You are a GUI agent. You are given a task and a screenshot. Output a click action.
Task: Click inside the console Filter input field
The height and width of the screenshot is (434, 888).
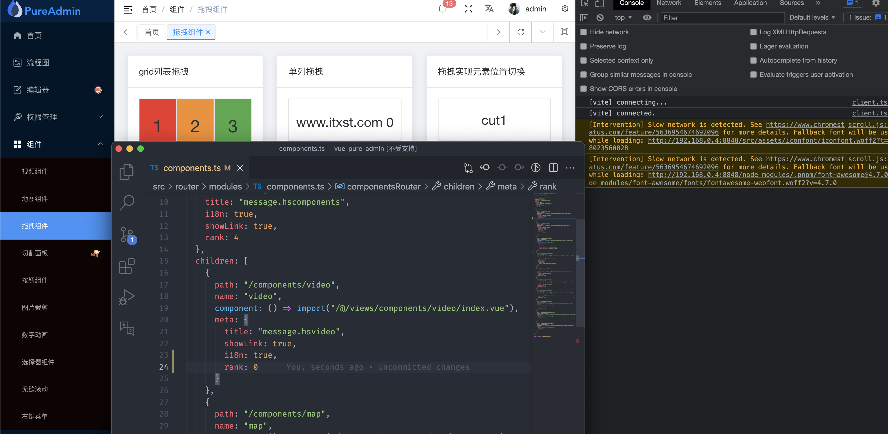tap(722, 18)
